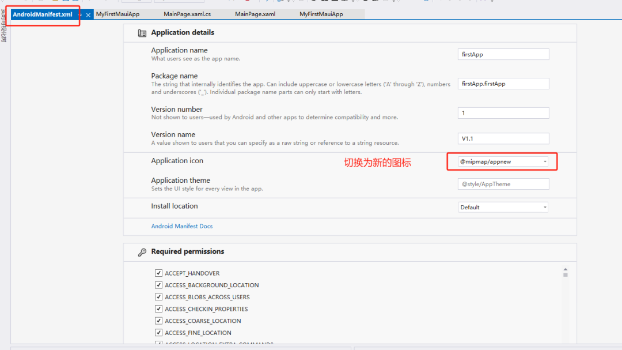Click the permissions list scroll-up arrow
Image resolution: width=622 pixels, height=350 pixels.
pos(566,269)
